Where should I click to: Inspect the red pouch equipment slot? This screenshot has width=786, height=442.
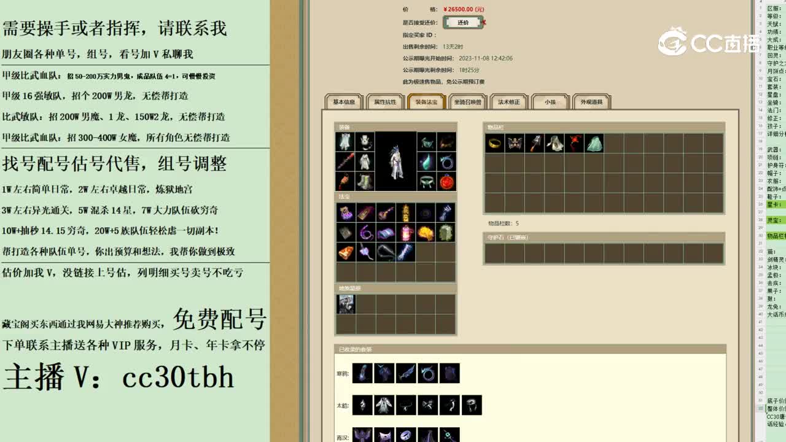[x=345, y=181]
